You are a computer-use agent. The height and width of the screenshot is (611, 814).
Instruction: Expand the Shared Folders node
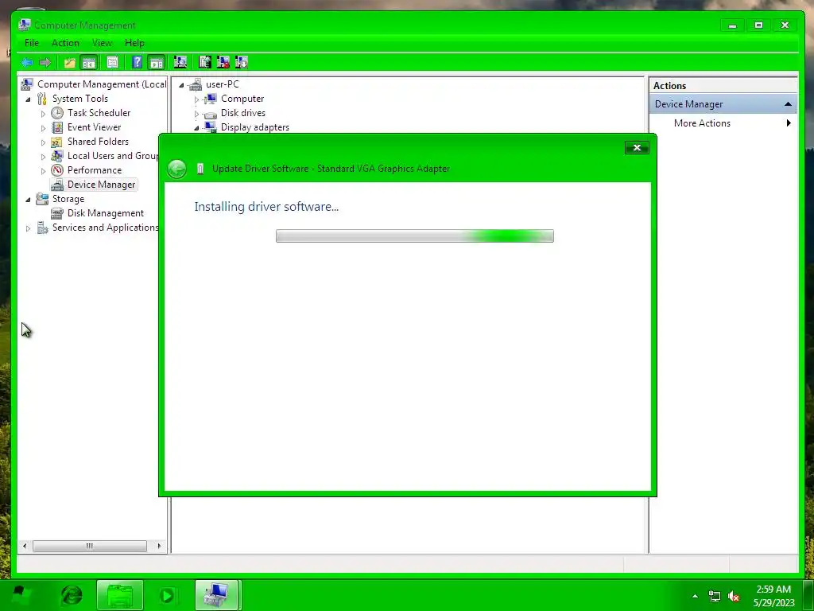pos(43,142)
